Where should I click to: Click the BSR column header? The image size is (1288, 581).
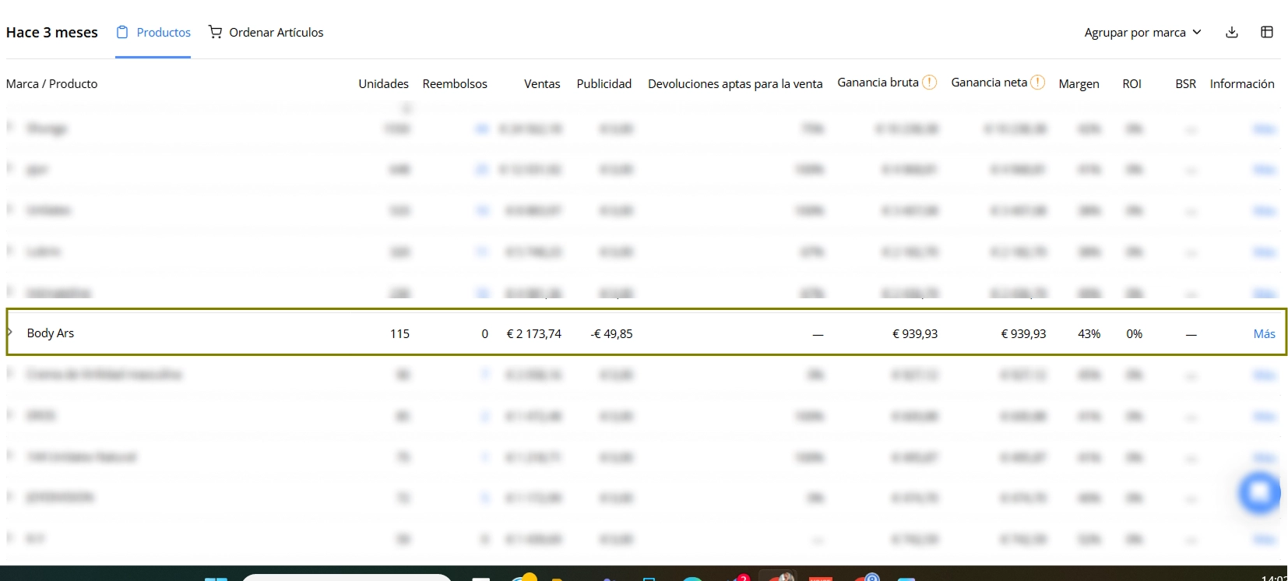pos(1185,83)
